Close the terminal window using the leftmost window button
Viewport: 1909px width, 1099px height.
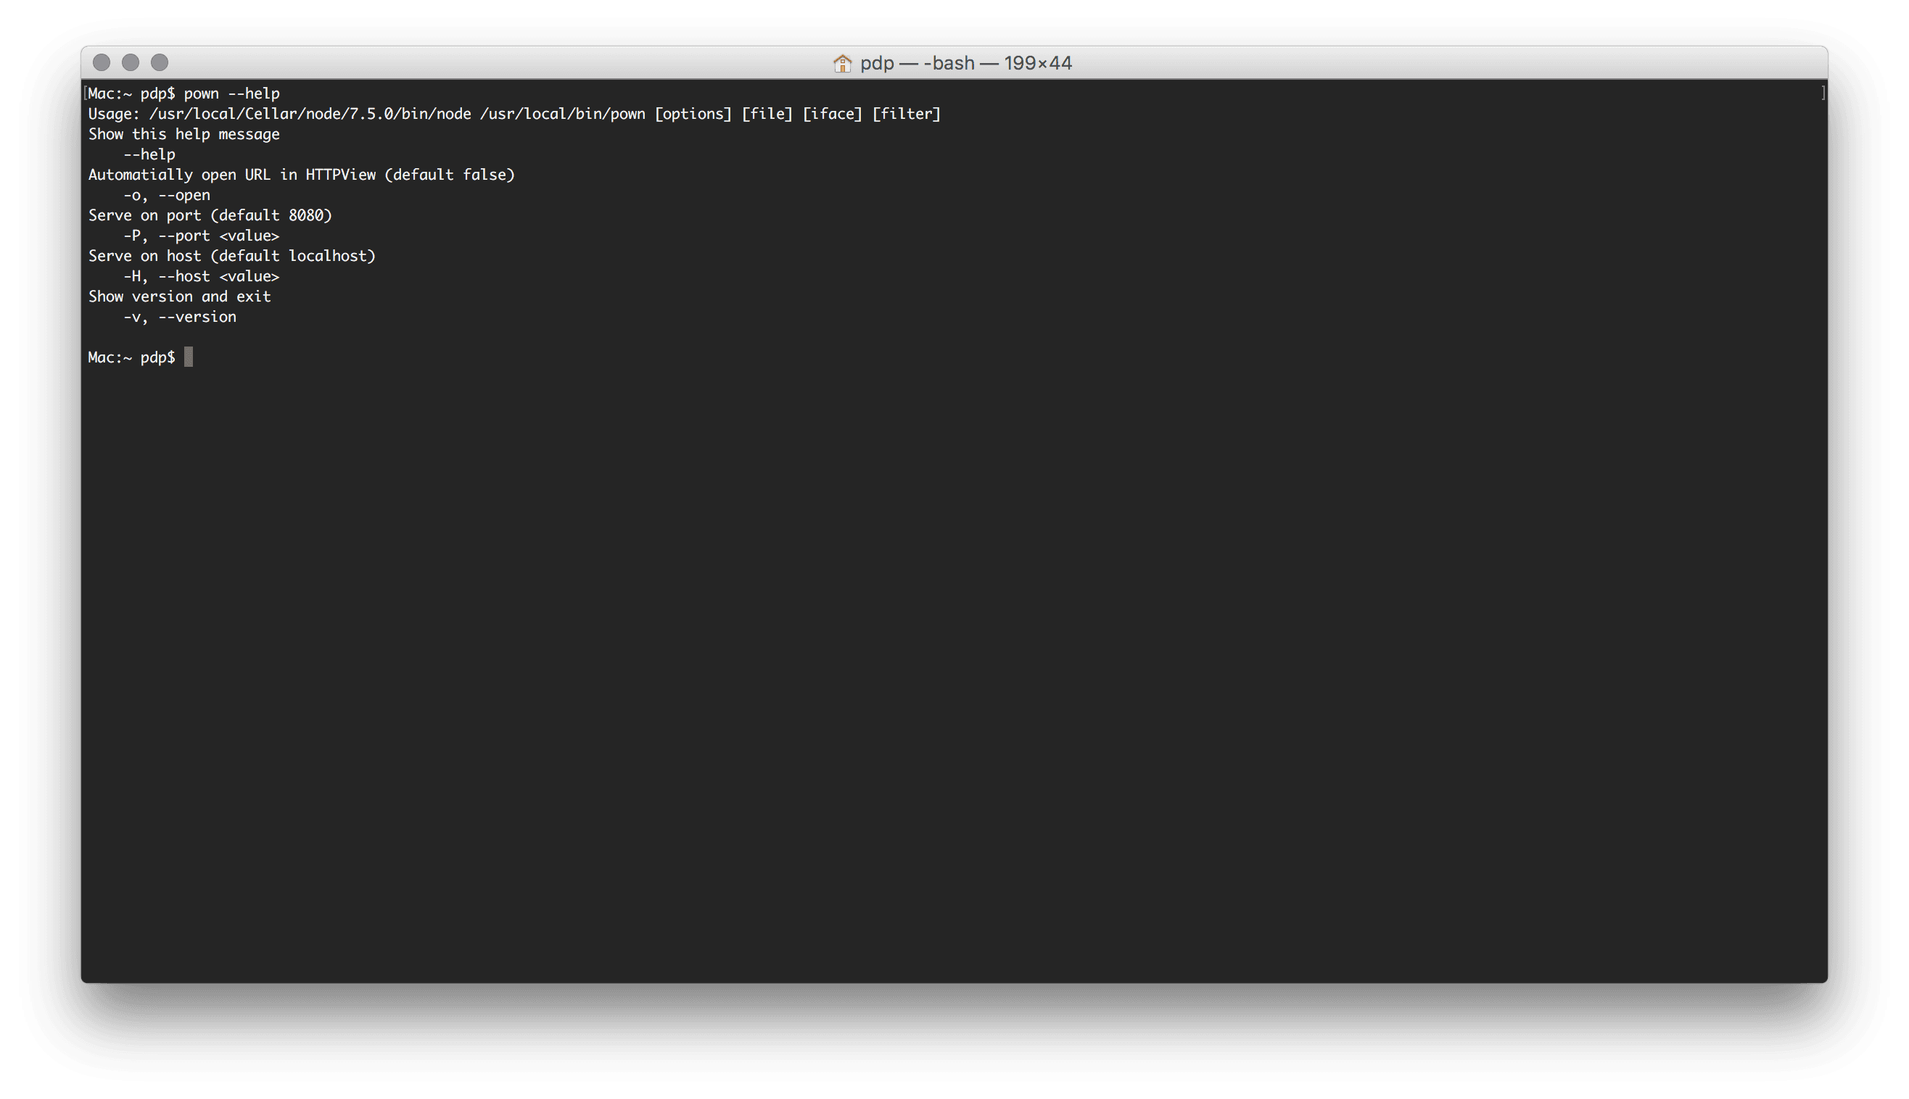[x=102, y=62]
